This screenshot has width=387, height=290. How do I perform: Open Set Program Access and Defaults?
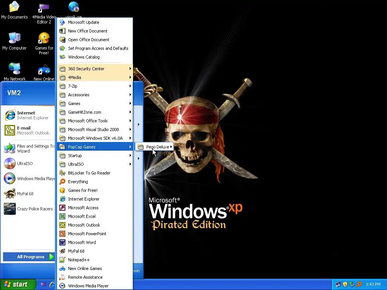point(95,48)
